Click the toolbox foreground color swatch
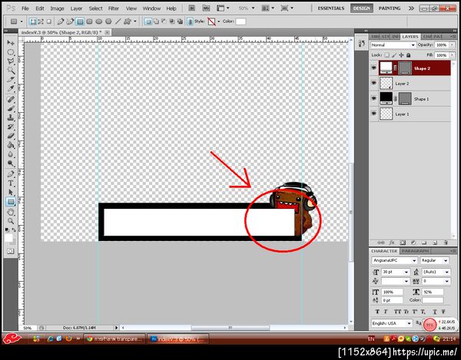 [x=8, y=237]
